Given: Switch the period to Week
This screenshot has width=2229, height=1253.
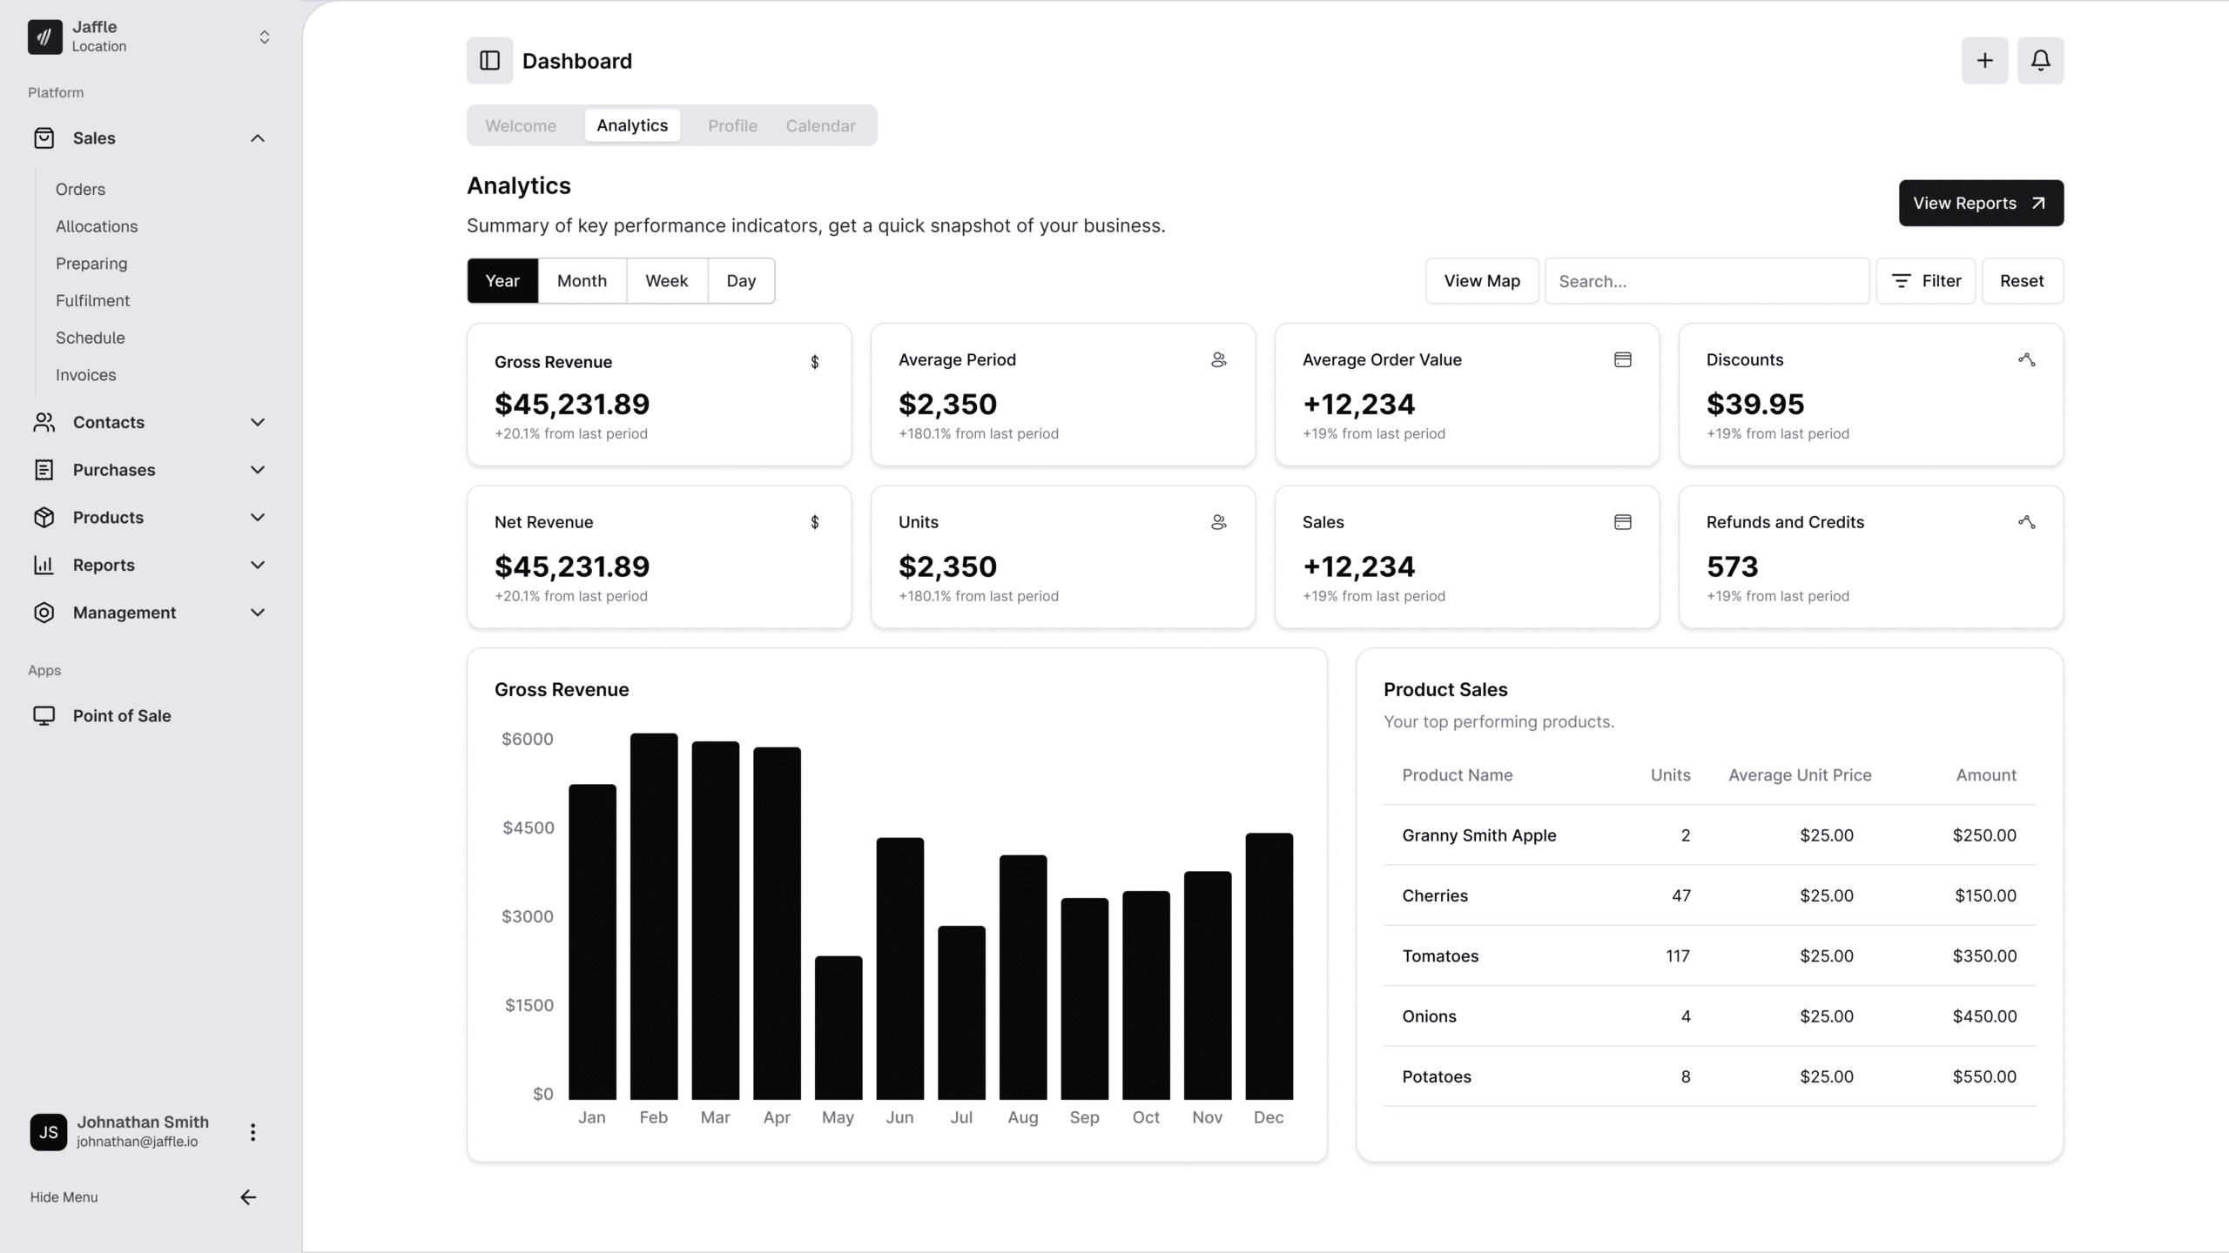Looking at the screenshot, I should pyautogui.click(x=666, y=281).
